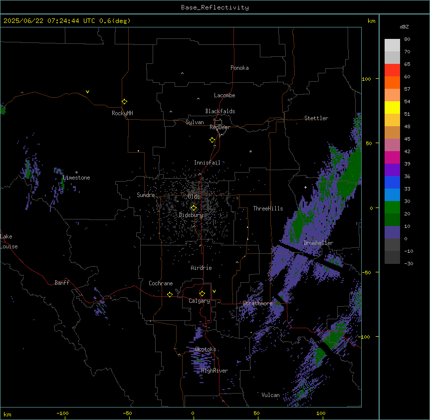Pick the magenta 39–42 dBZ legend swatch
Viewport: 430px width, 420px height.
[392, 157]
